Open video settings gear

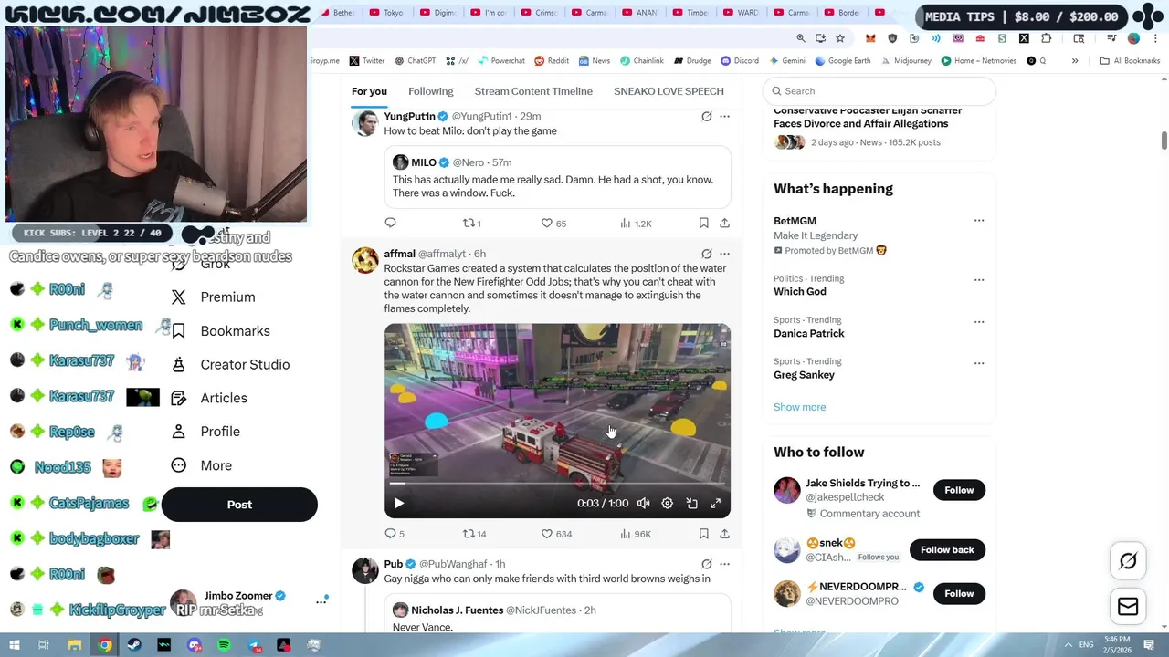click(668, 503)
